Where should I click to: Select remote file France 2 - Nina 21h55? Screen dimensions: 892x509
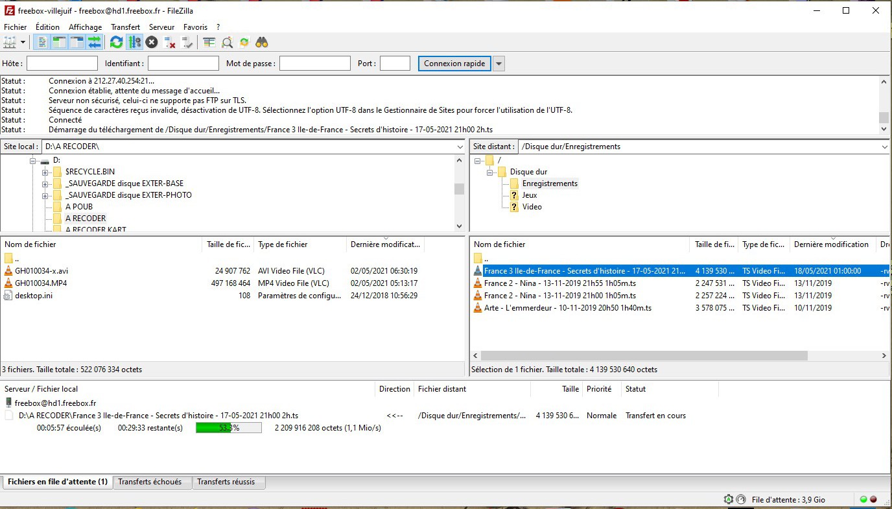(560, 283)
